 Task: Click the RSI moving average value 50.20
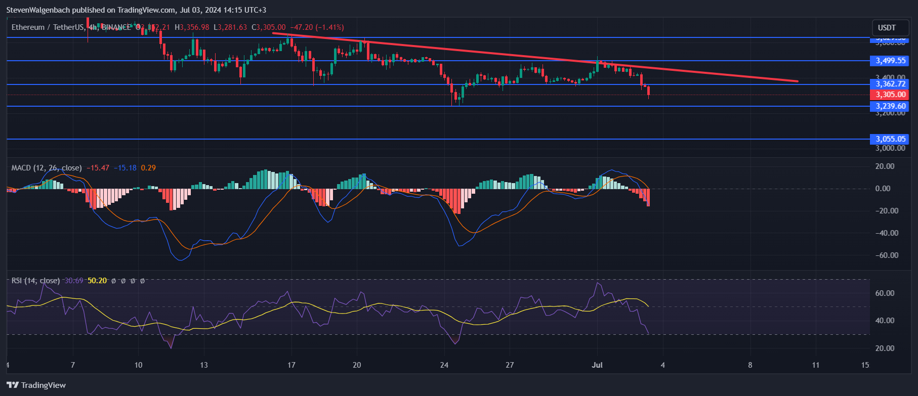[x=97, y=281]
